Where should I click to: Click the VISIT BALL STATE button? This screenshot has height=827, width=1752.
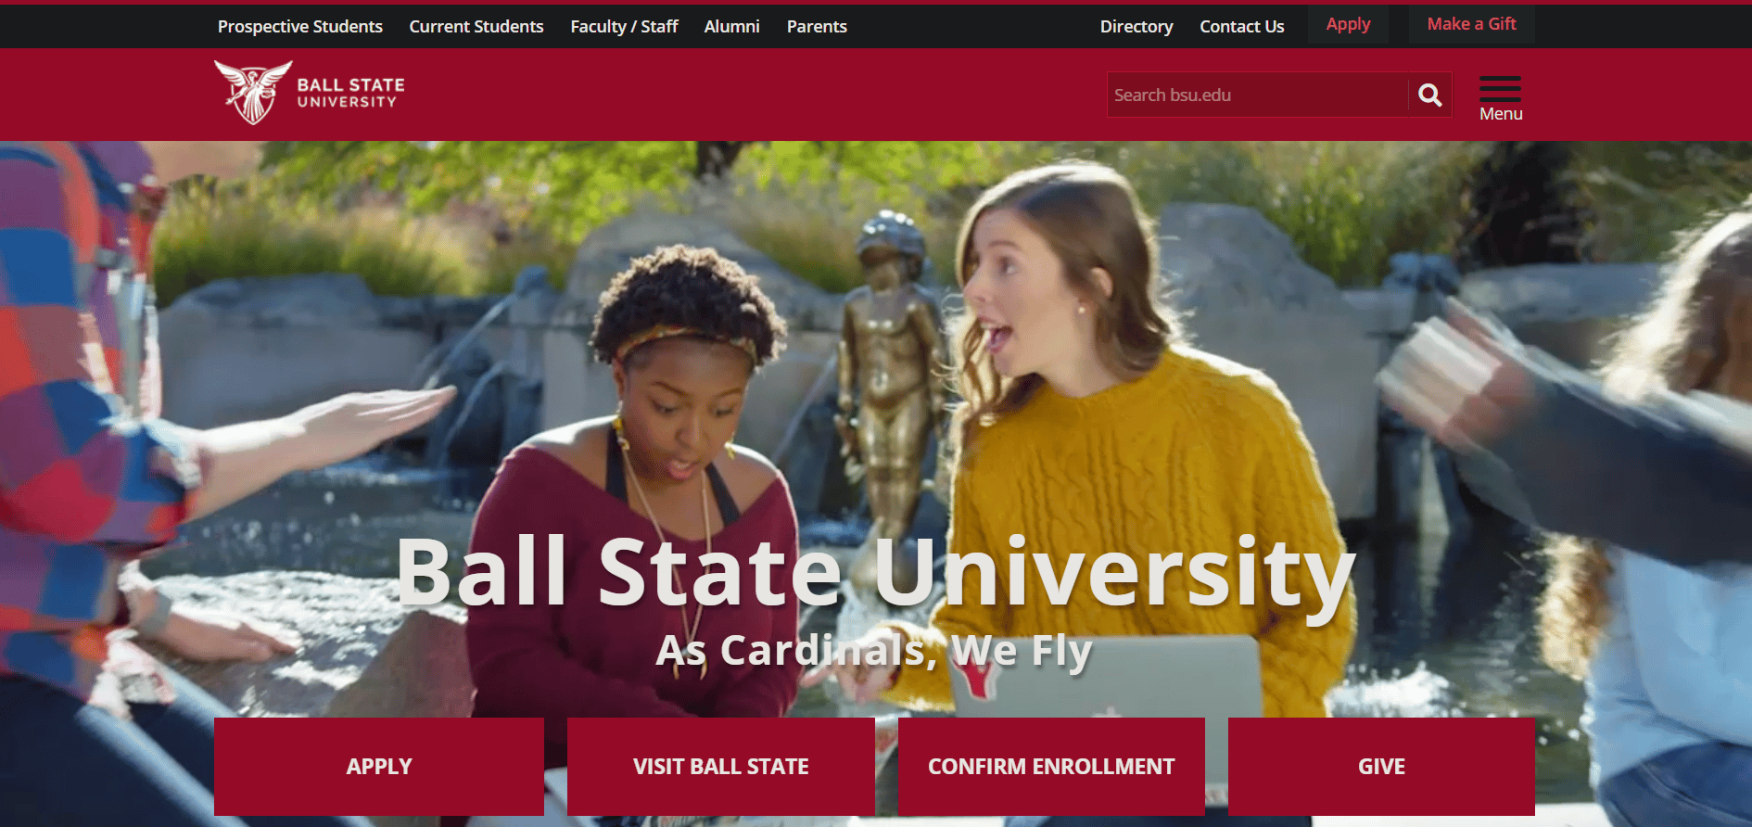721,767
